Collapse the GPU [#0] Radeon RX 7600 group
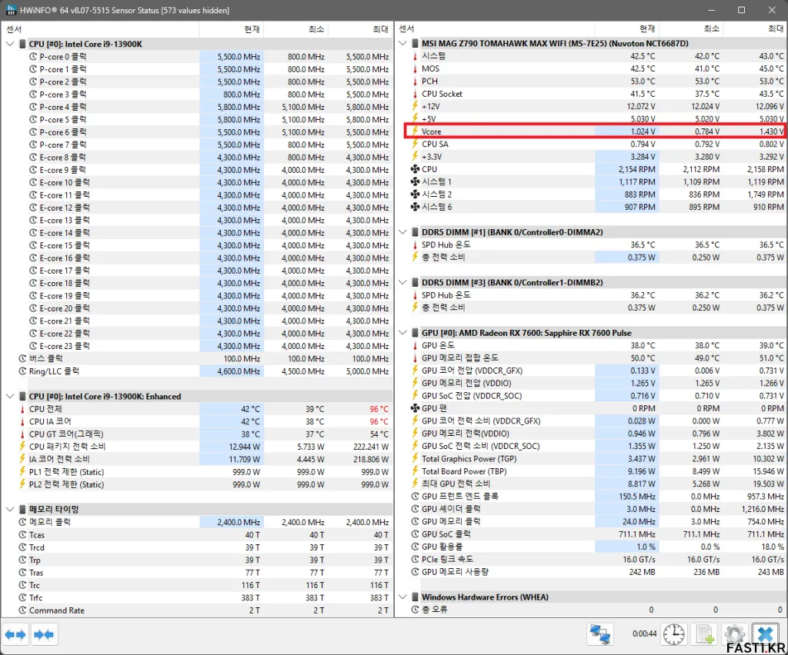The height and width of the screenshot is (655, 788). 402,333
